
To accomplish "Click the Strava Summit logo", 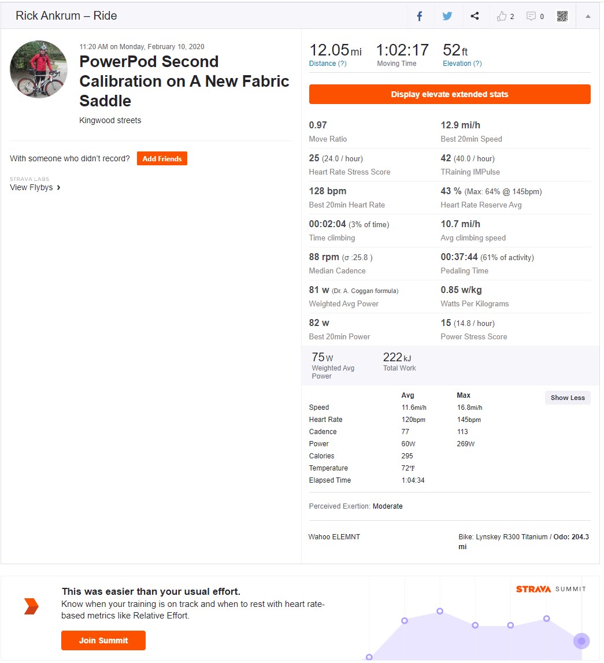I will (x=551, y=589).
